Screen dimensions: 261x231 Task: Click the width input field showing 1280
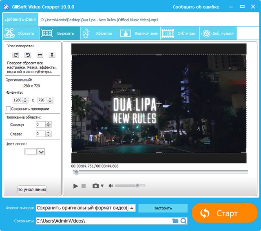click(18, 100)
